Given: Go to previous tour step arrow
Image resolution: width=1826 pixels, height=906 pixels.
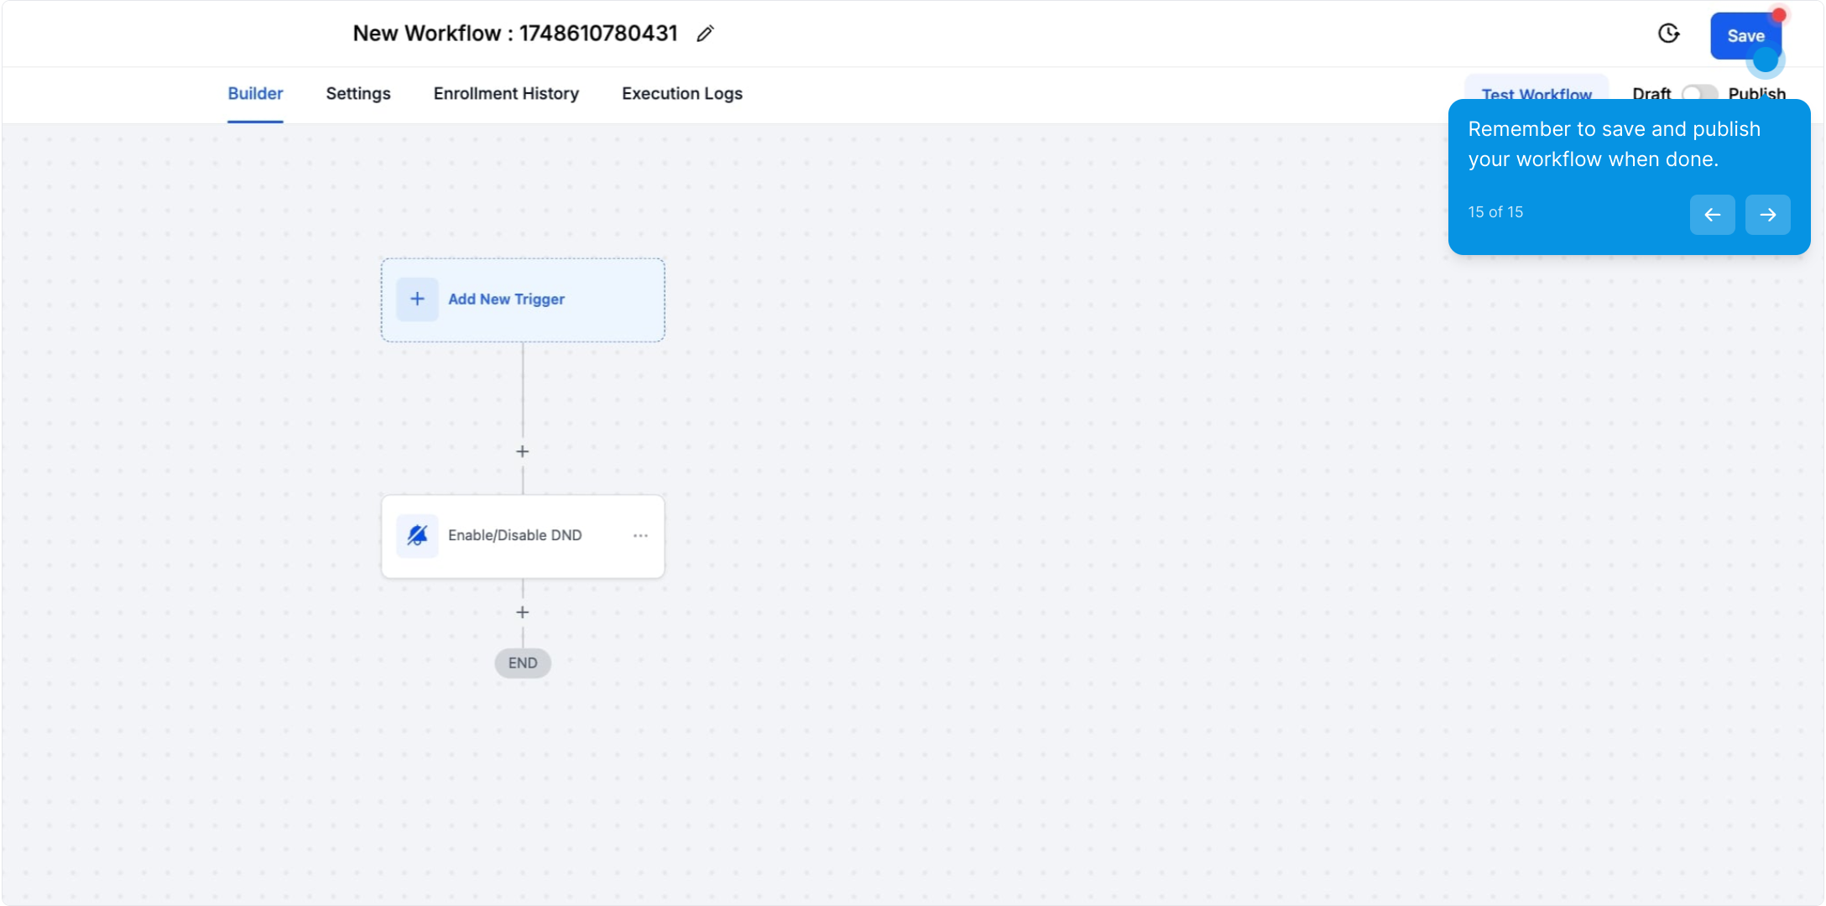Looking at the screenshot, I should (1712, 215).
